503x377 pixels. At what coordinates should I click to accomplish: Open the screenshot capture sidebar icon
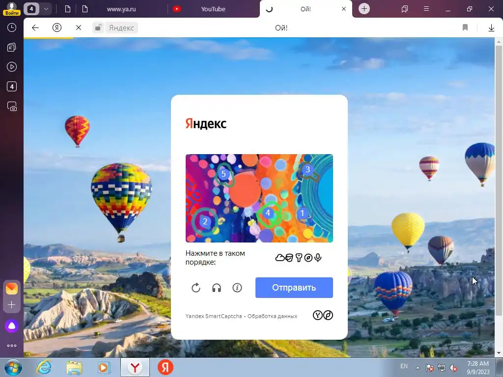click(12, 107)
